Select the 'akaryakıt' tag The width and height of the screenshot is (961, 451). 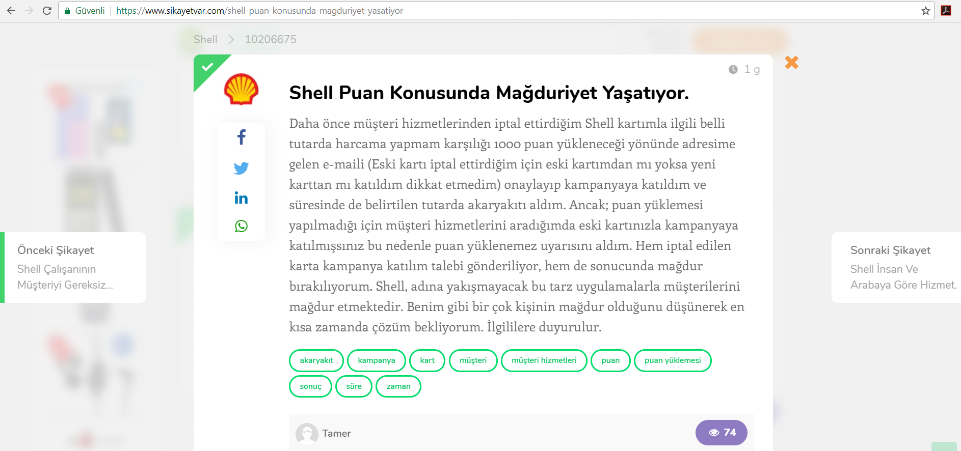point(316,360)
